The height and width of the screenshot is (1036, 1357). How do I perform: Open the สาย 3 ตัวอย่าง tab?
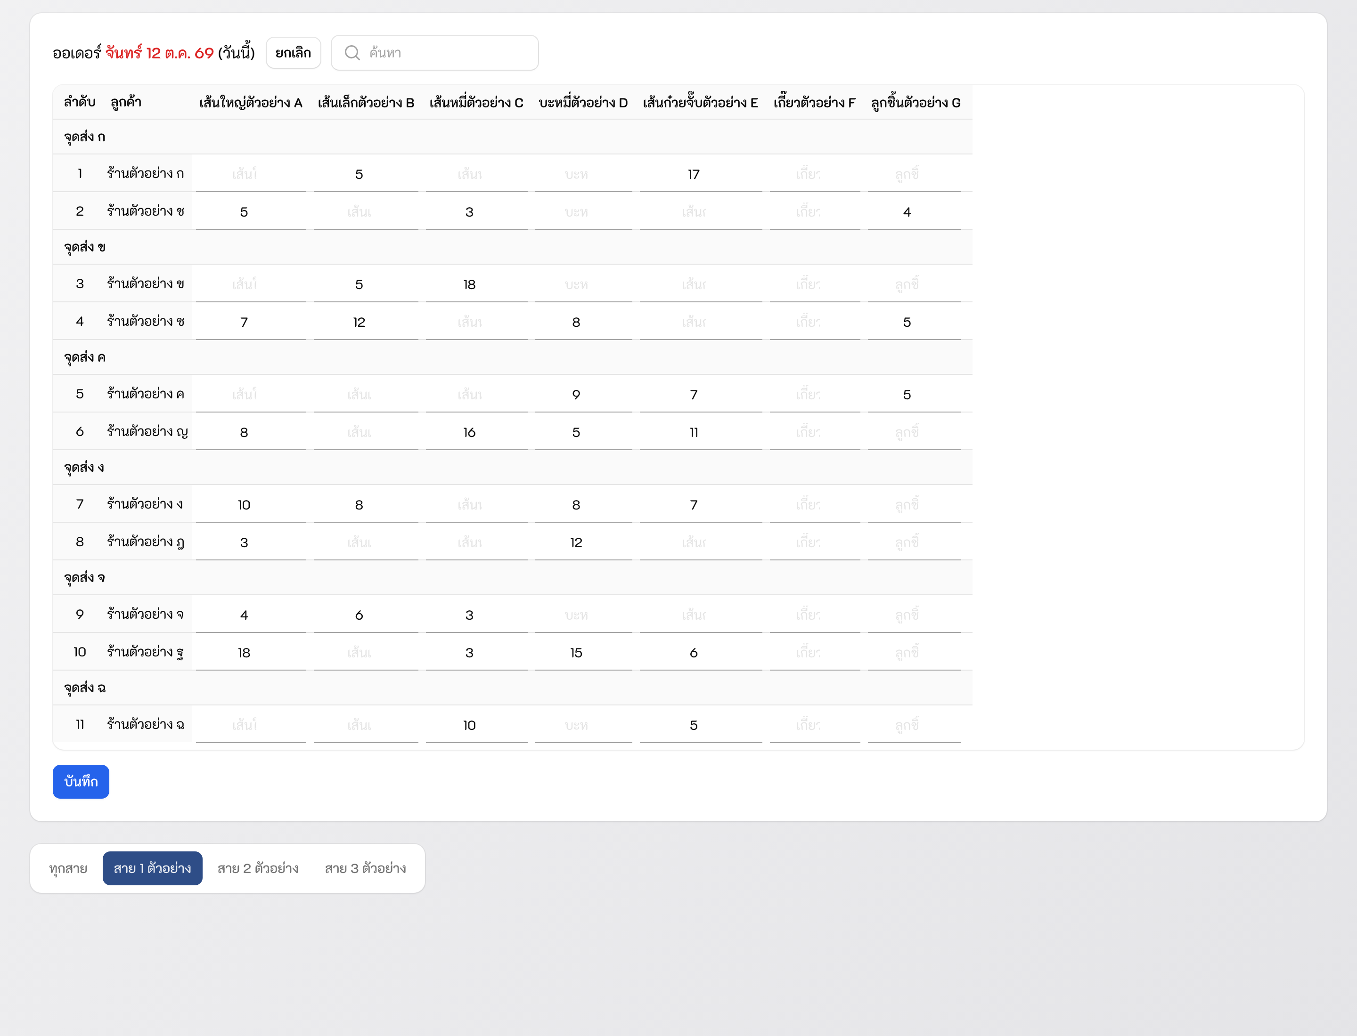click(365, 868)
